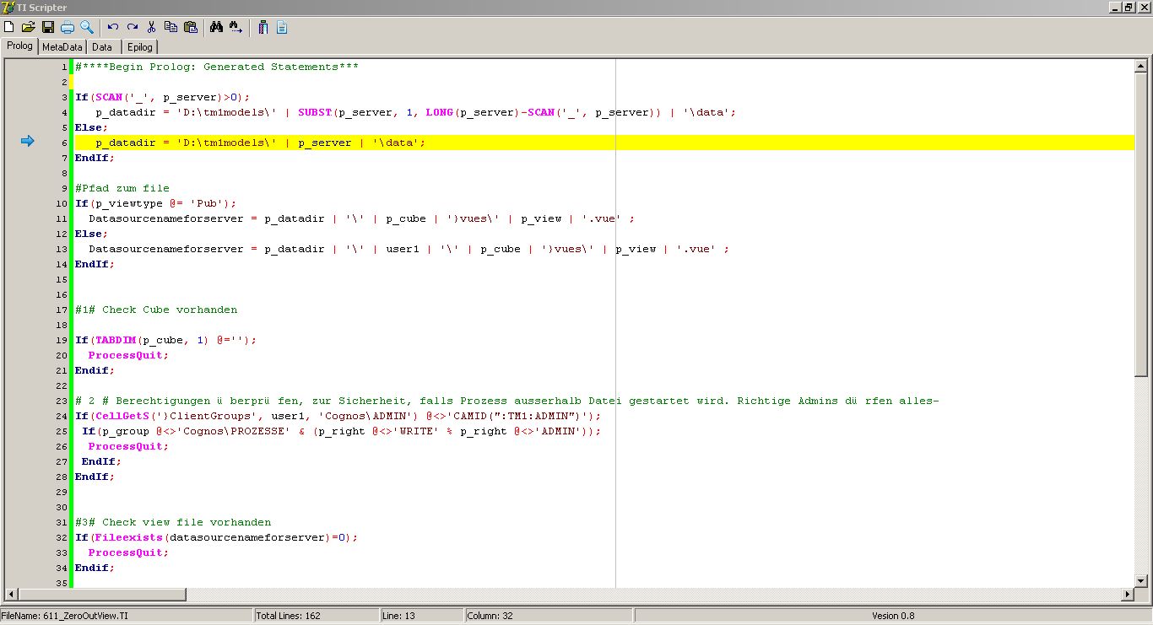Click line 11 Datasourcenameforserver assignment
The width and height of the screenshot is (1153, 625).
(x=362, y=218)
